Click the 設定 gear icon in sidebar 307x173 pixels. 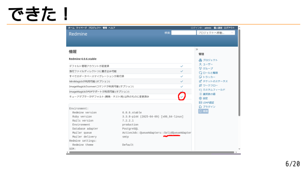pos(200,98)
